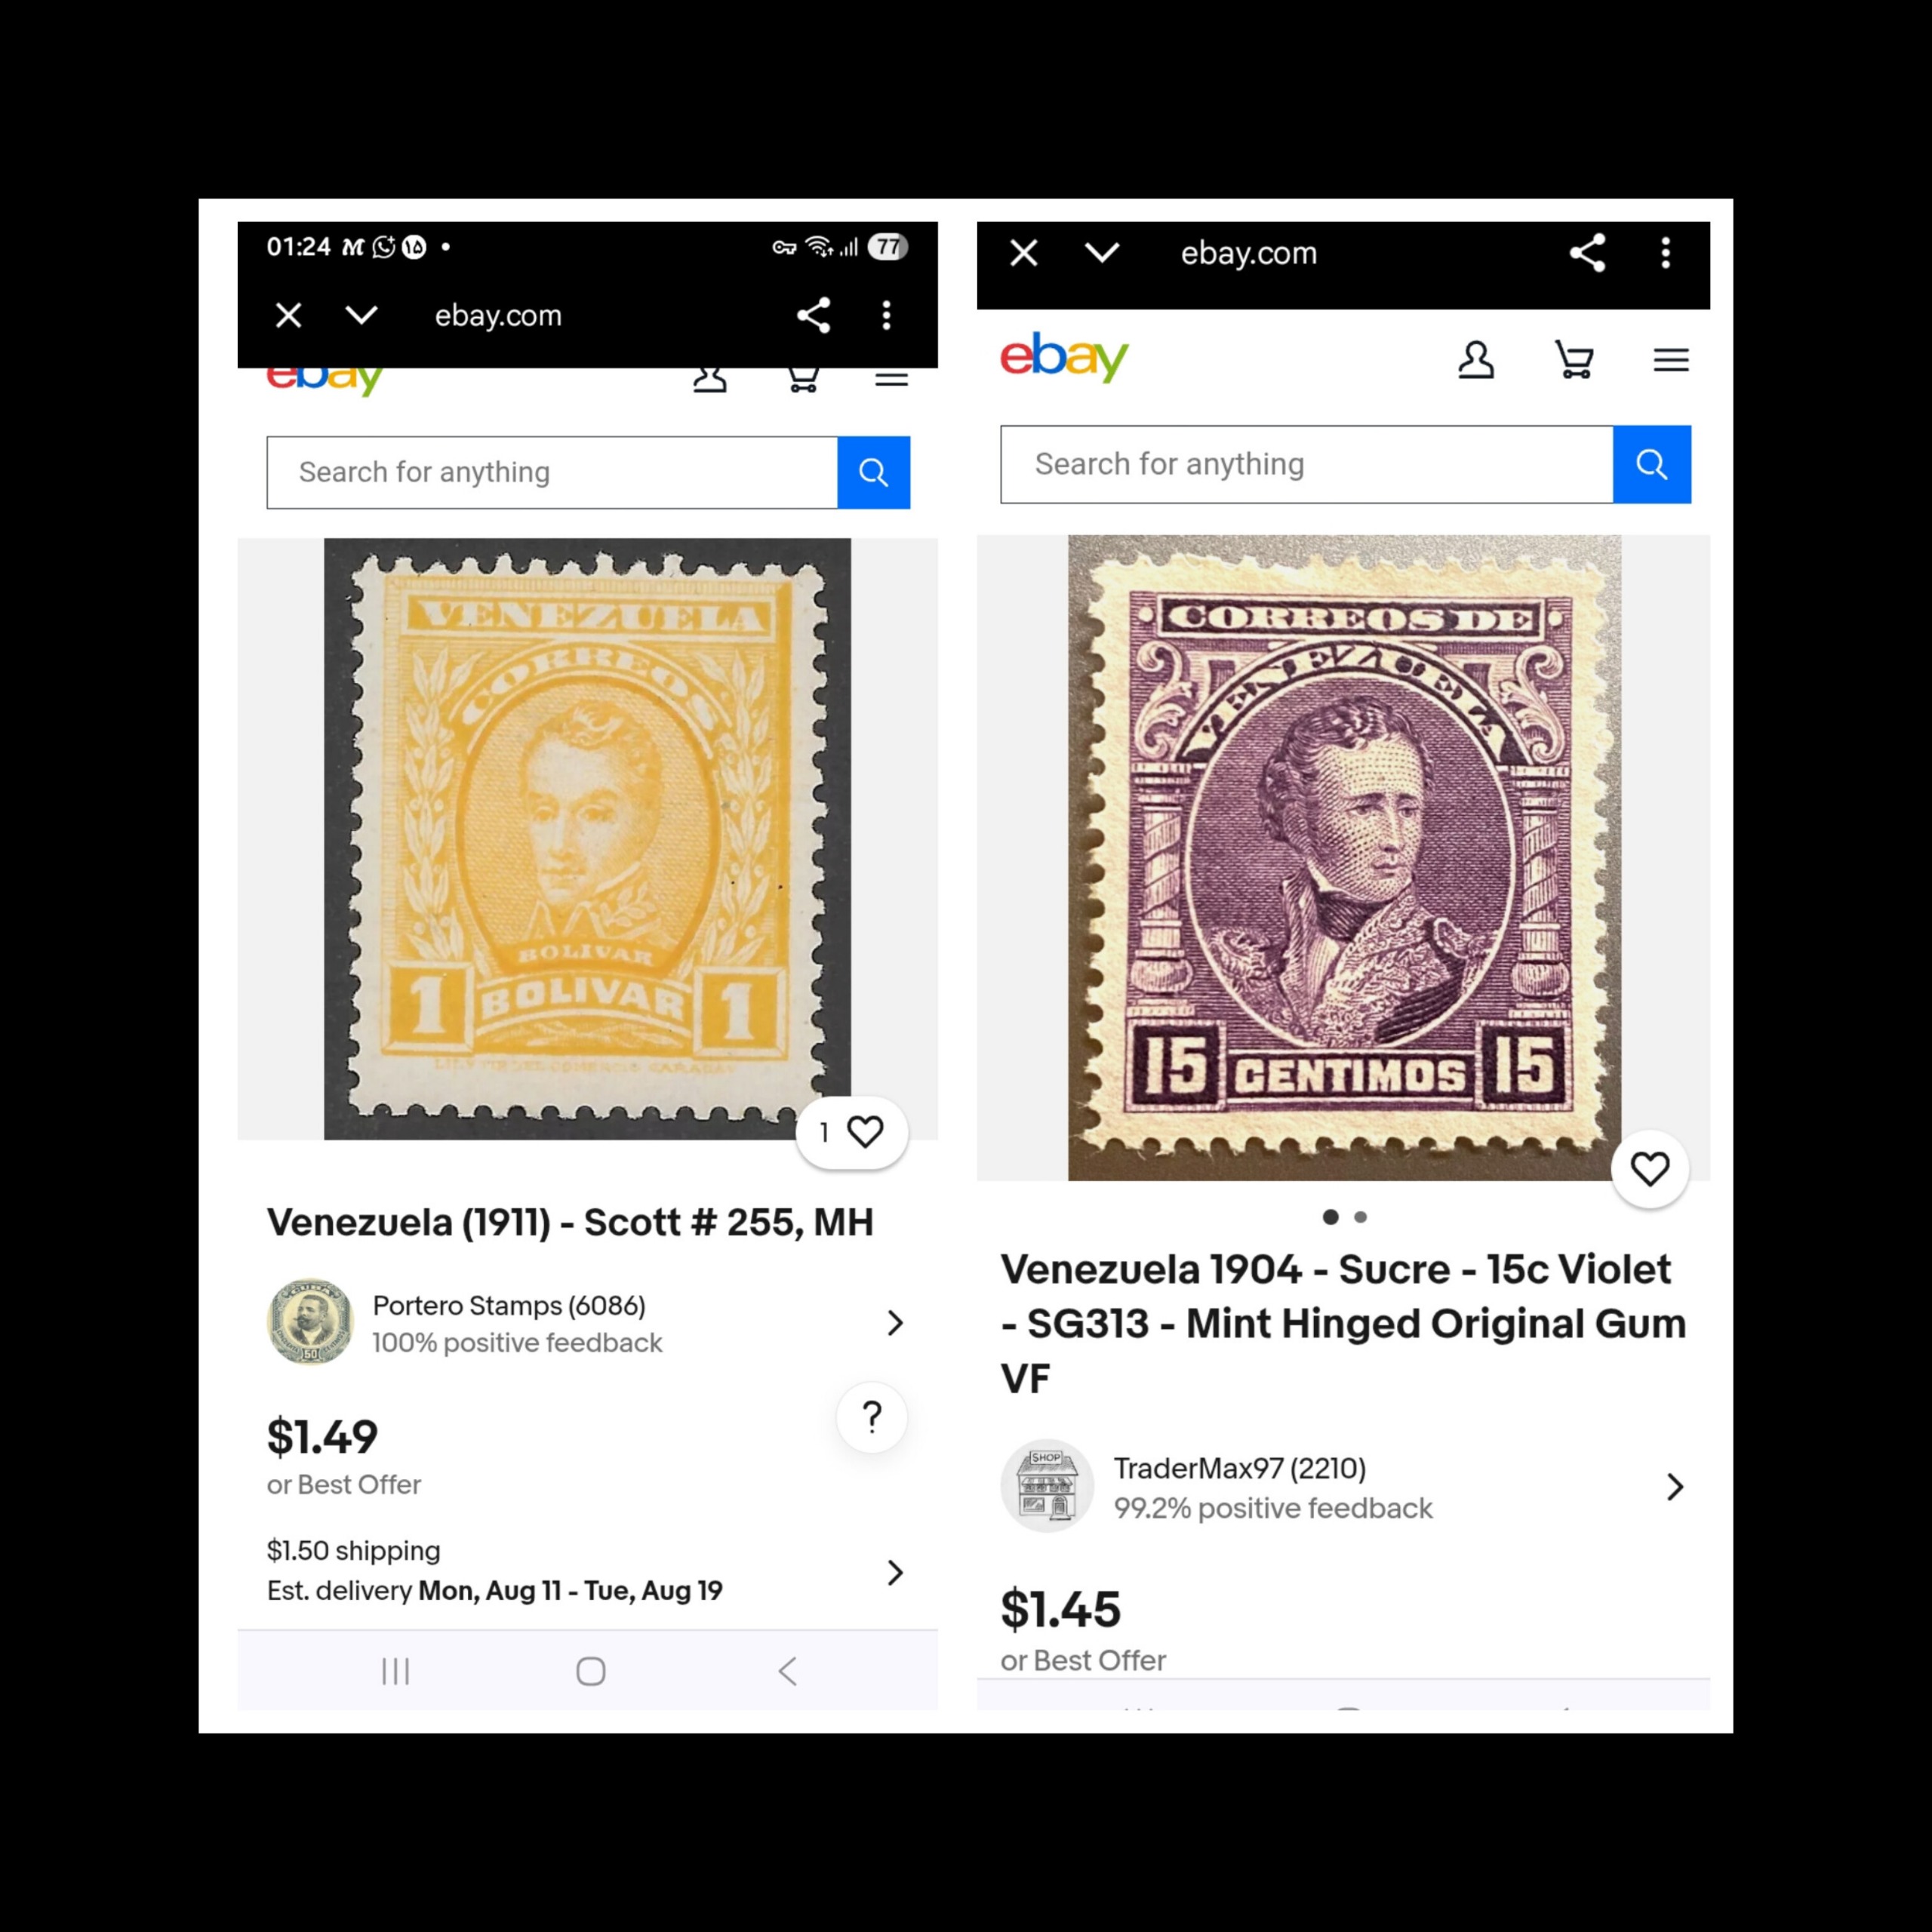Focus left 'Search for anything' field

552,472
